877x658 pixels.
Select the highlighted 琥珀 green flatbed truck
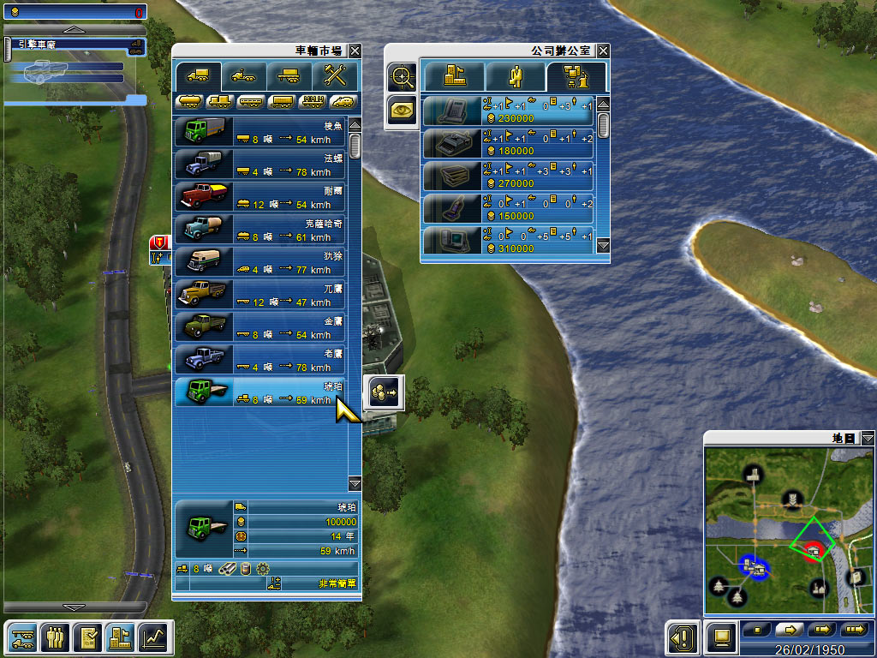(x=260, y=392)
